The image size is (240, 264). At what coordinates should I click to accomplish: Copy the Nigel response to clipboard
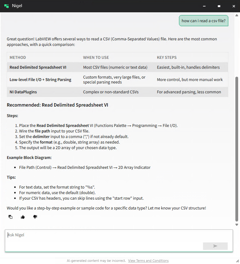[x=10, y=217]
